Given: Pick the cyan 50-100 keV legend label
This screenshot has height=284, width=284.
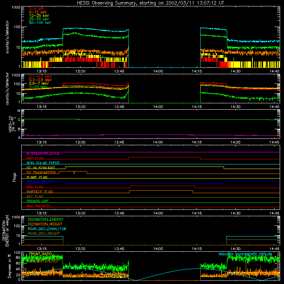Looking at the screenshot, I should click(x=40, y=23).
